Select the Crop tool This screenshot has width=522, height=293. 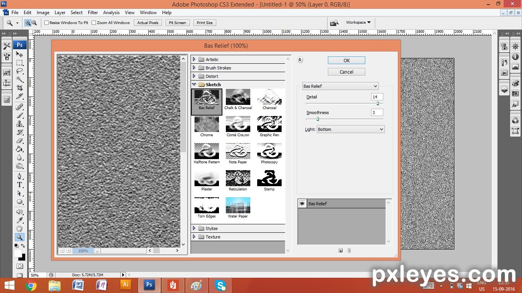point(19,88)
